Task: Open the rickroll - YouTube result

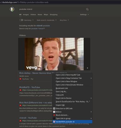Action: point(28,118)
